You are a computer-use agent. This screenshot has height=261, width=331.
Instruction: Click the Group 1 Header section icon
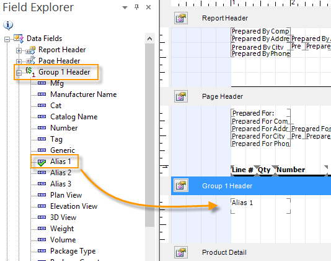coord(181,186)
